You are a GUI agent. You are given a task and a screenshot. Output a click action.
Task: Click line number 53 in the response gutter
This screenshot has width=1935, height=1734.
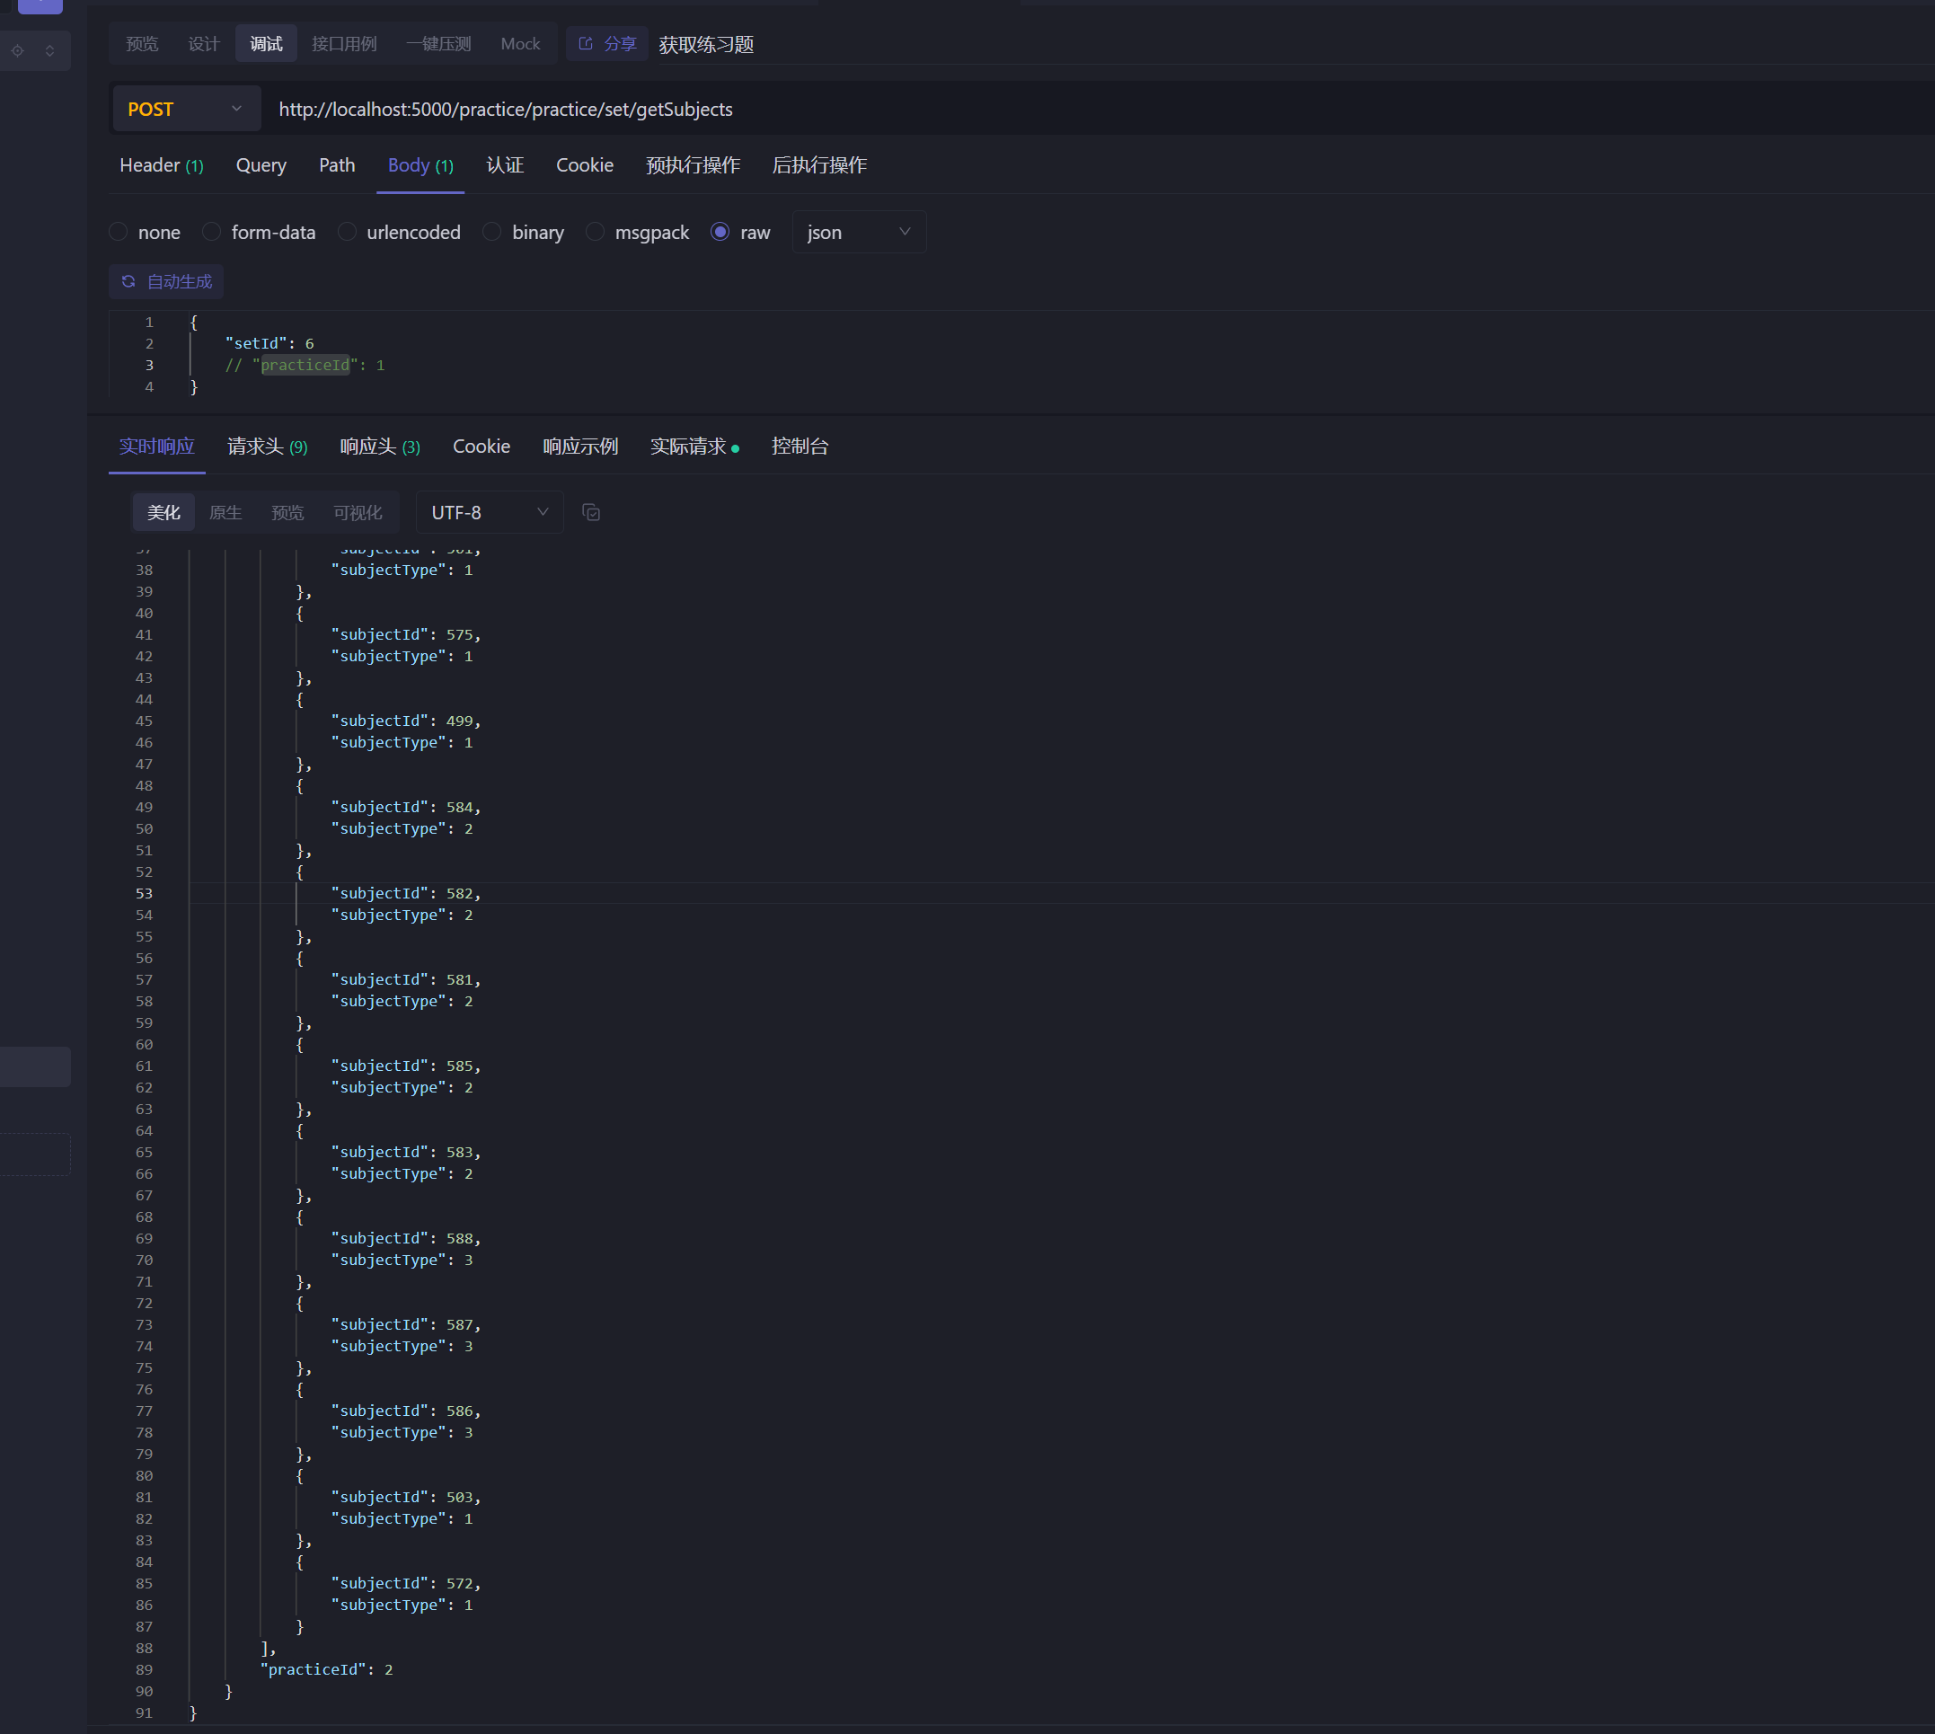[144, 894]
